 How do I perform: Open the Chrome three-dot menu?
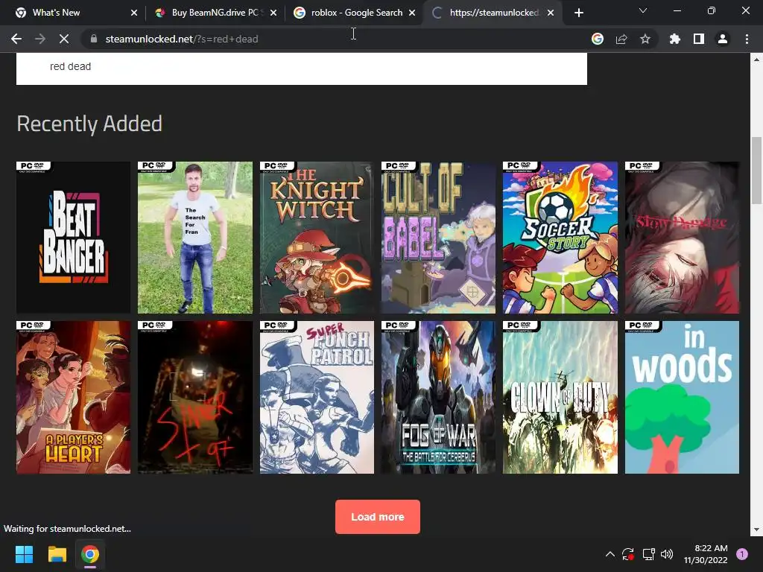[x=747, y=39]
